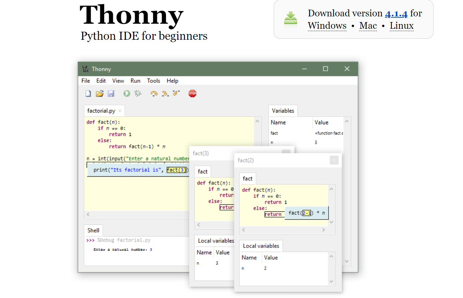The width and height of the screenshot is (463, 298).
Task: Click Value column header in fact(2) locals
Action: 271,258
